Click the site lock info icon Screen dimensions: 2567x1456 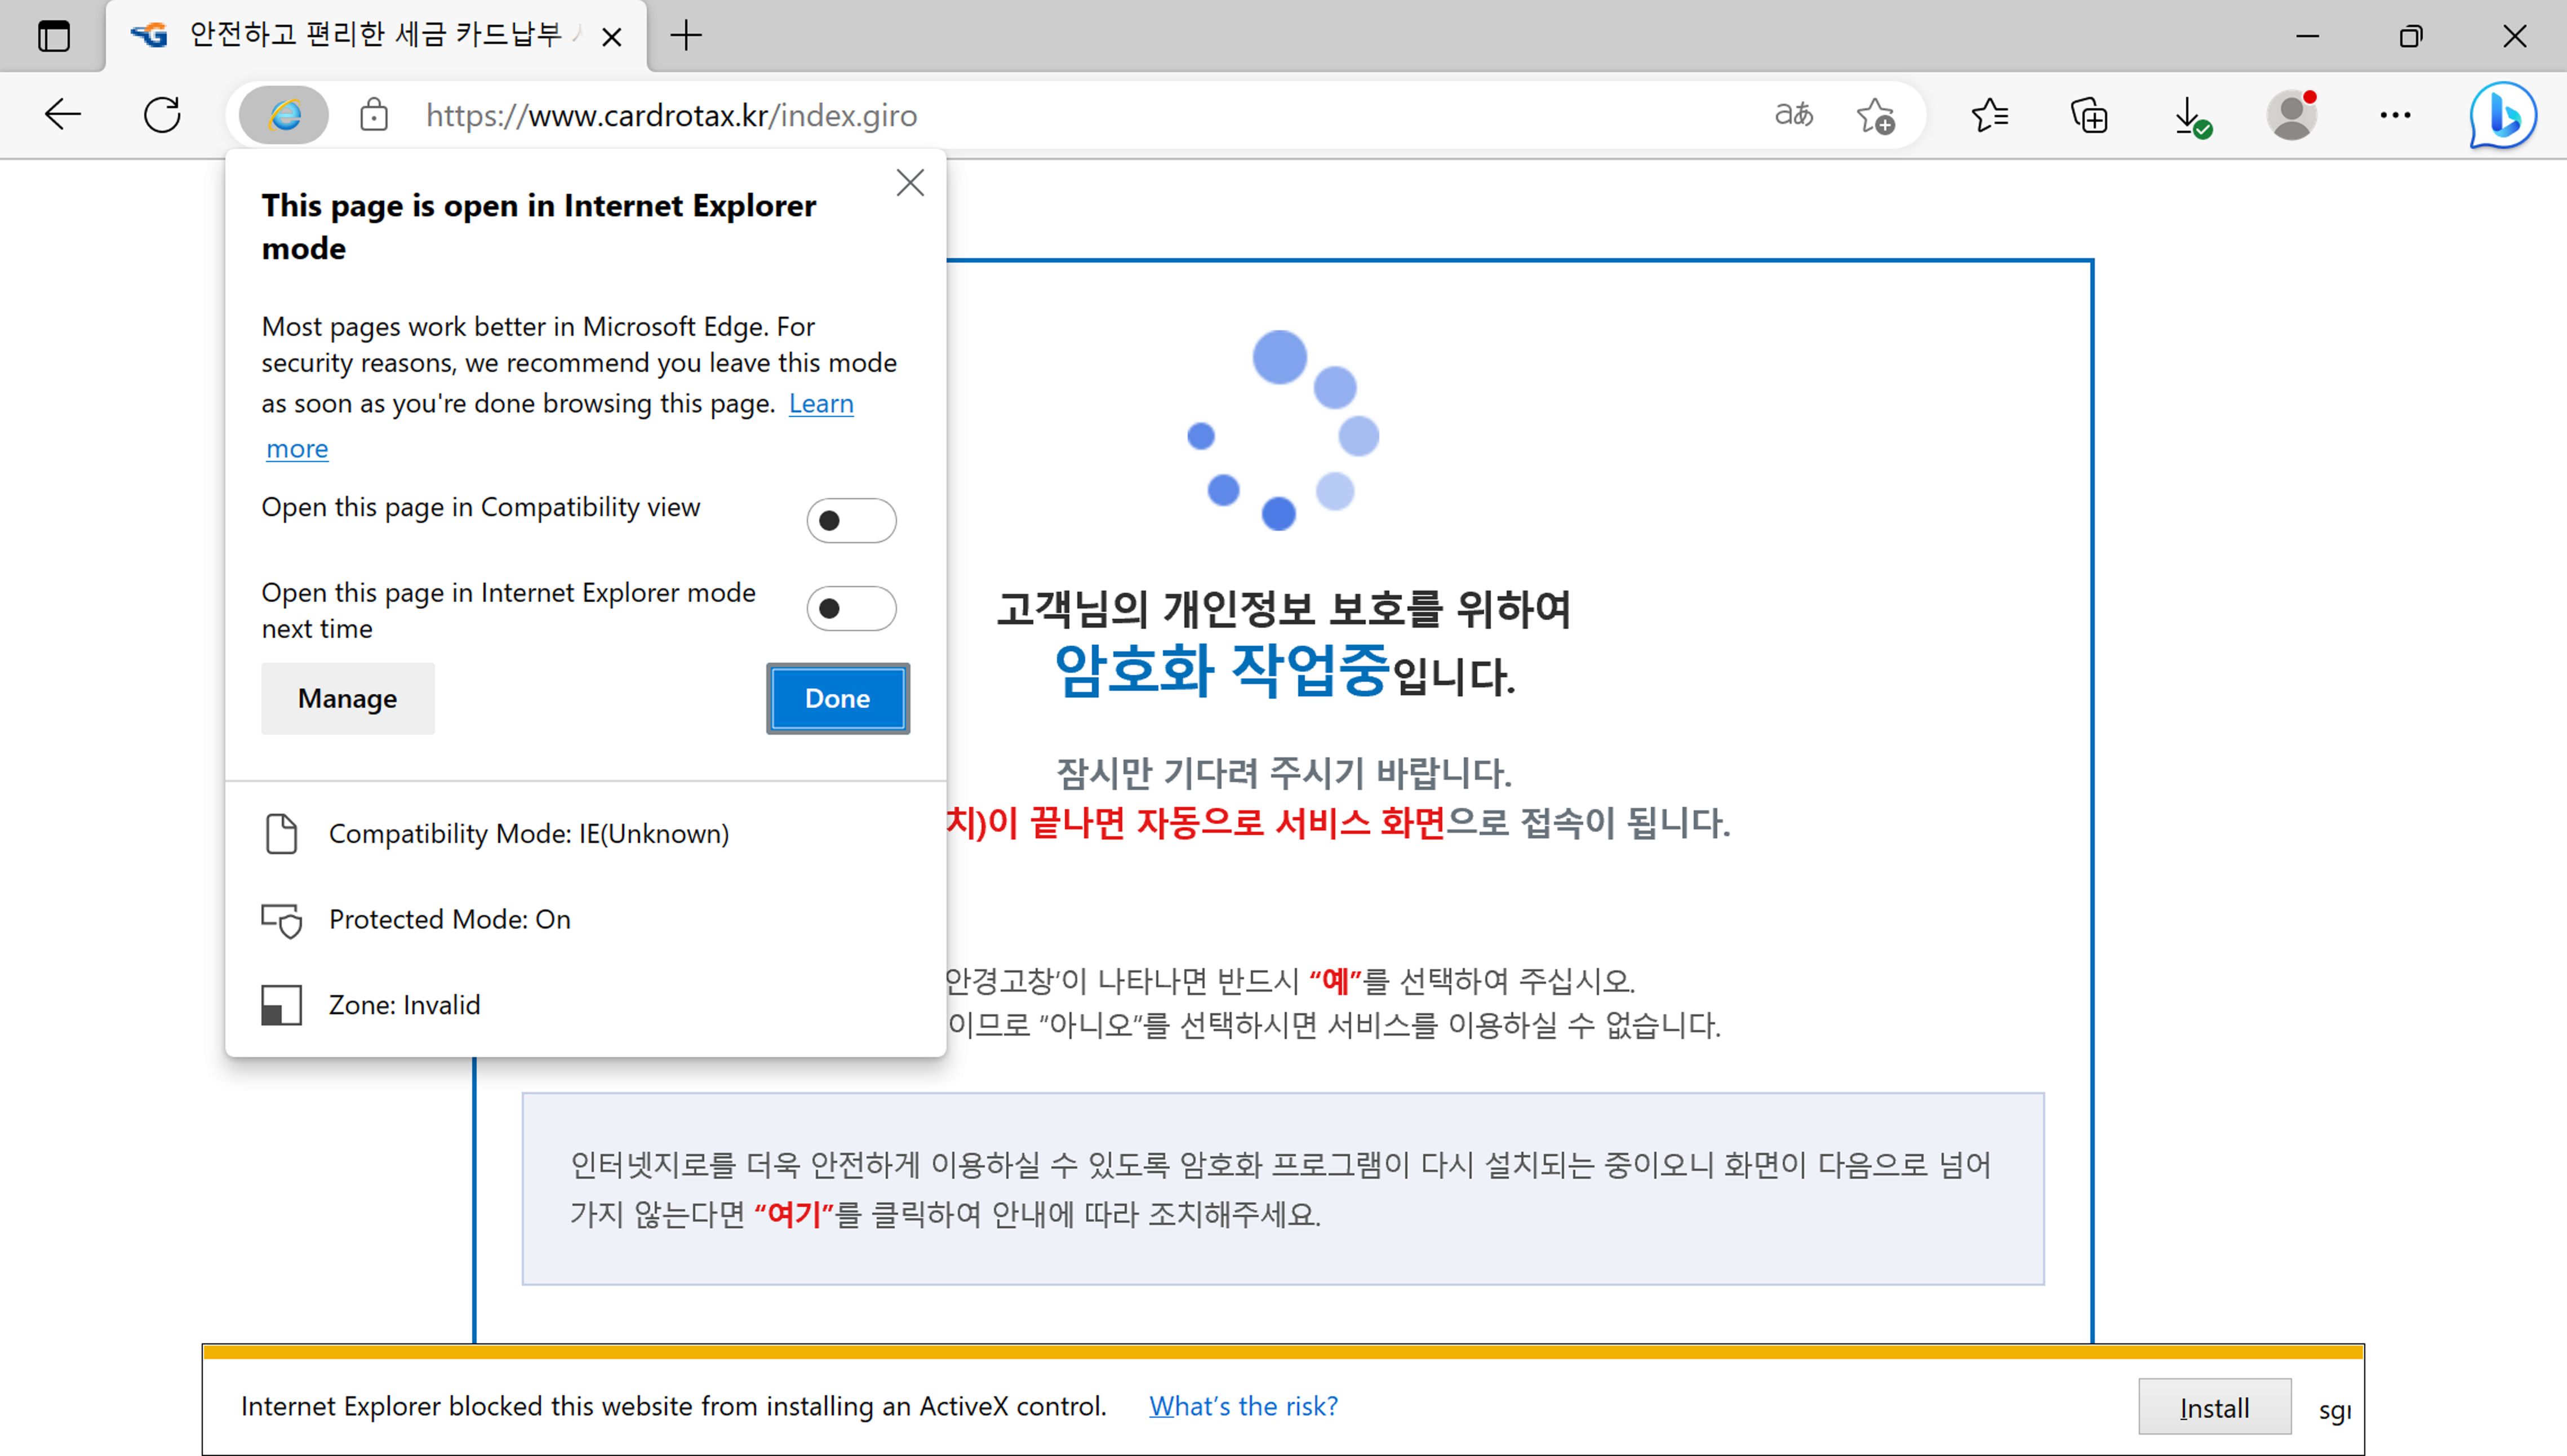[374, 116]
